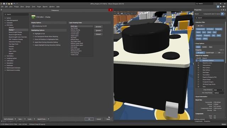Expand the Text Editors tree node
This screenshot has width=227, height=128.
coord(5,56)
